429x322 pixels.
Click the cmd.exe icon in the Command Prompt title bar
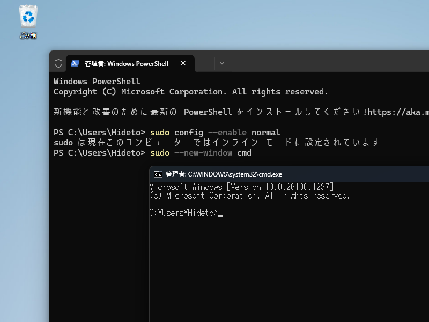coord(158,174)
